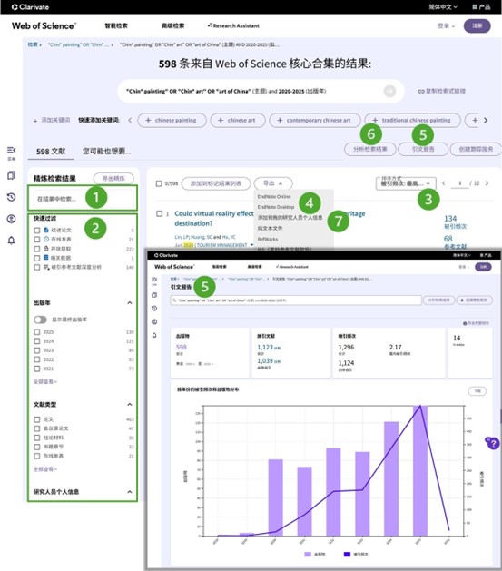The width and height of the screenshot is (502, 571).
Task: Run search with the arrow icon in query box
Action: pos(389,91)
